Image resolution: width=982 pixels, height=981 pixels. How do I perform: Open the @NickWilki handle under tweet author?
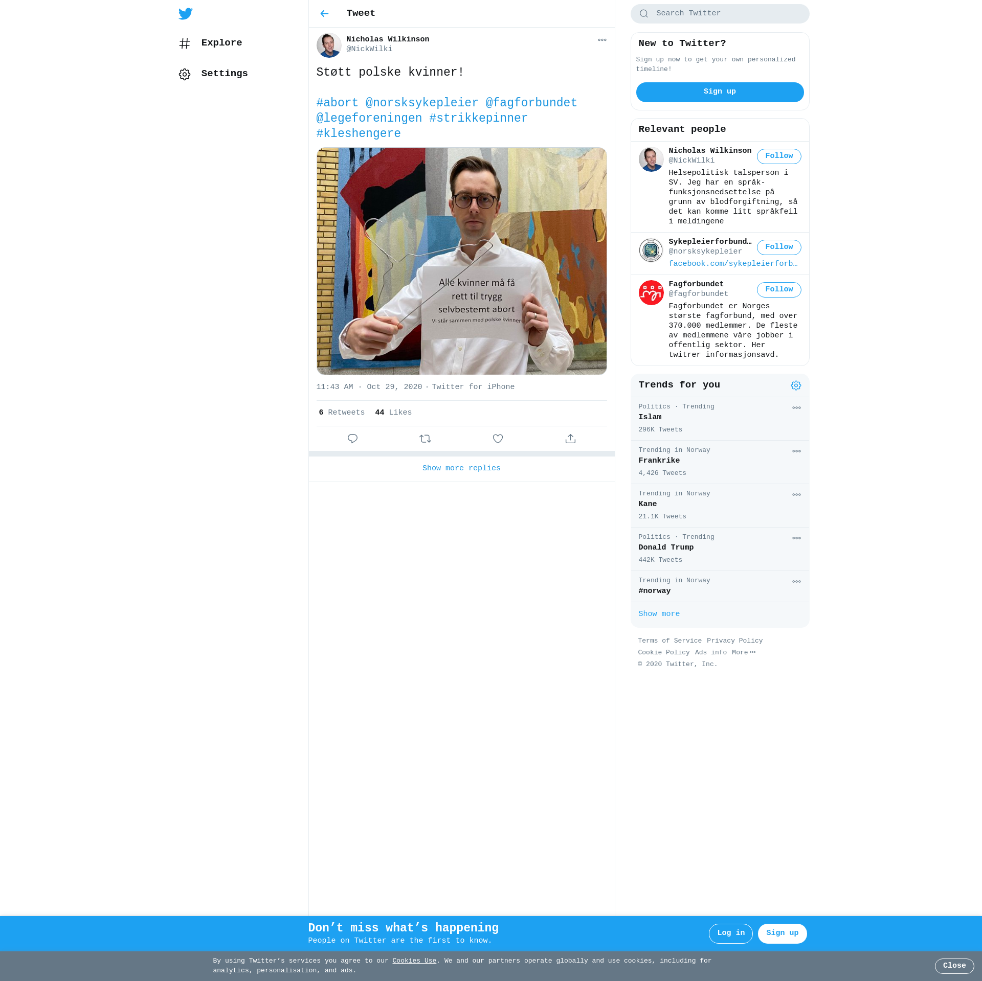click(369, 49)
